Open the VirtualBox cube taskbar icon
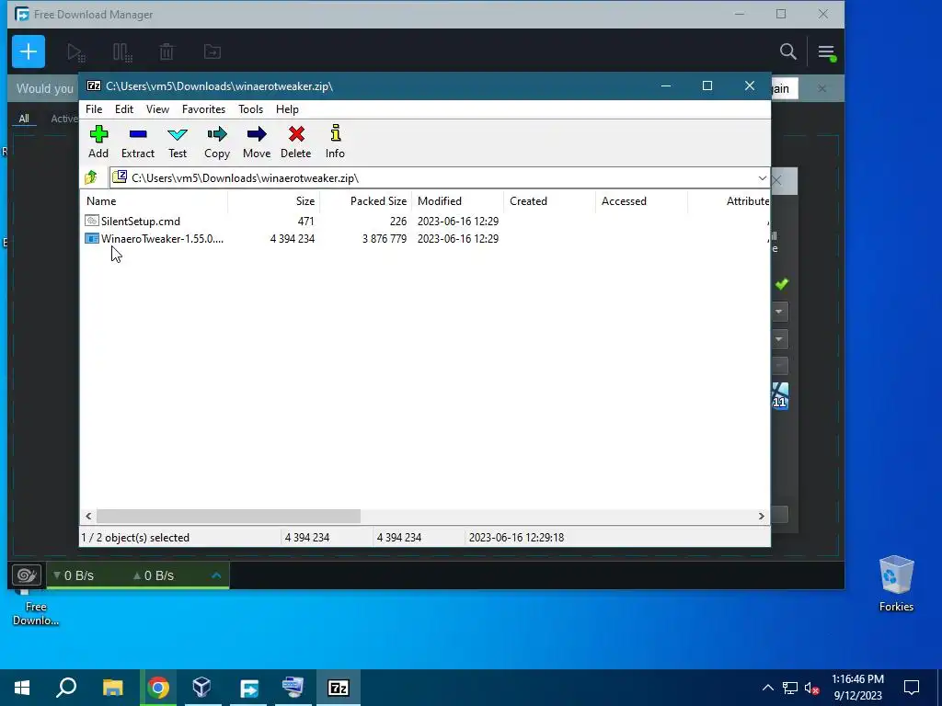 pyautogui.click(x=201, y=688)
